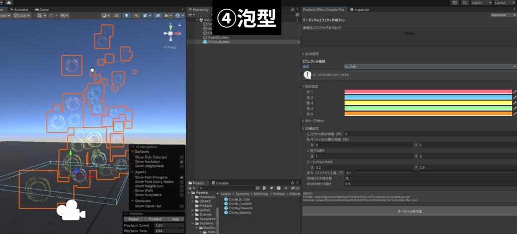This screenshot has width=517, height=234.
Task: Expand the OBAKE folder in Project
Action: coord(193,201)
